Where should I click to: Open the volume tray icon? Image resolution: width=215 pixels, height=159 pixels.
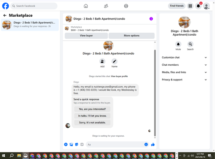pos(192,156)
